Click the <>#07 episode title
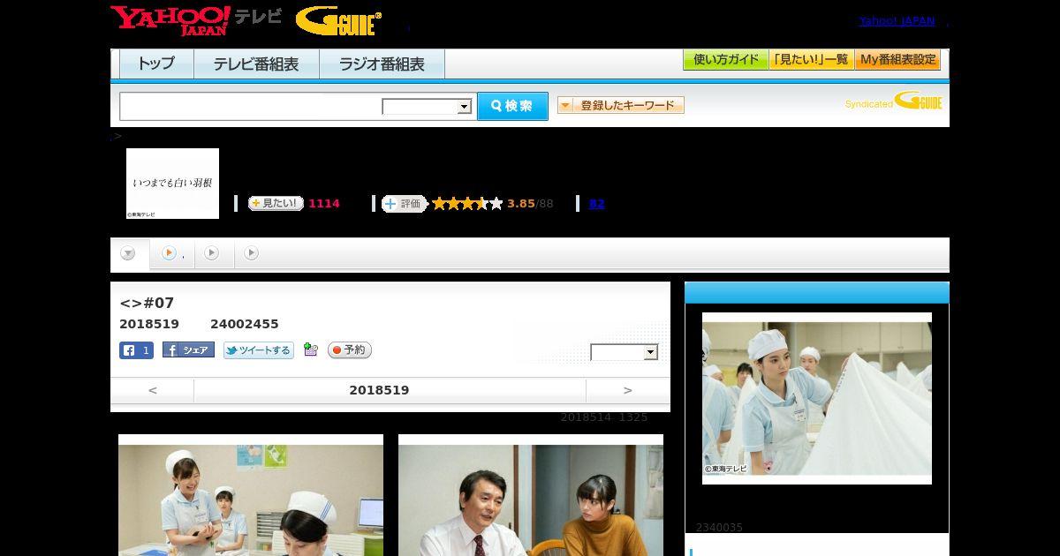The height and width of the screenshot is (556, 1060). [147, 304]
